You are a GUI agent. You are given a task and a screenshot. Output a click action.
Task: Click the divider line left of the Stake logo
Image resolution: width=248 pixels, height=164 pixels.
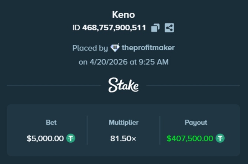(54, 85)
